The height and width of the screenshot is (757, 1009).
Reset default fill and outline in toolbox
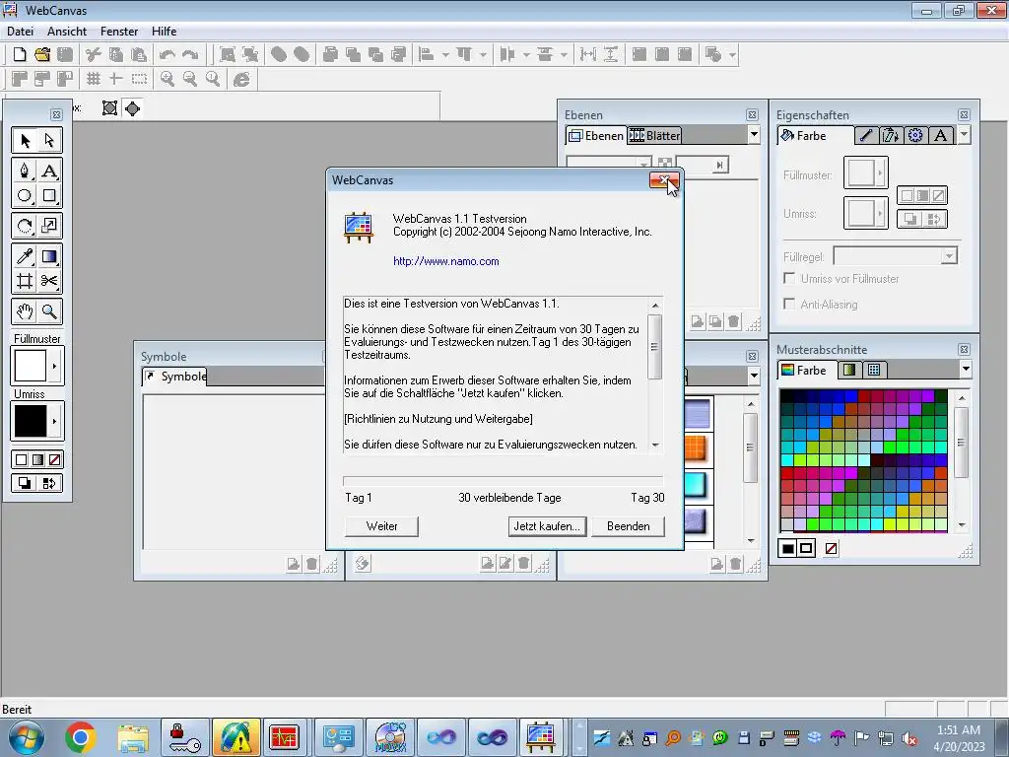click(25, 483)
